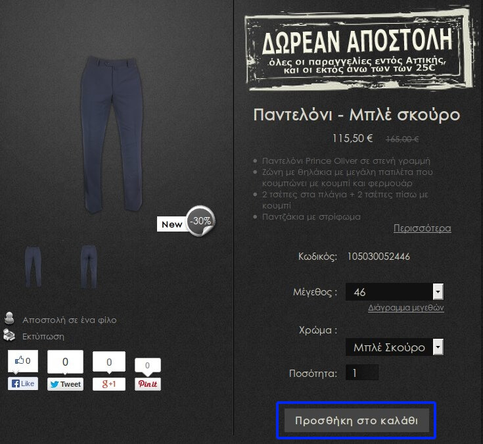
Task: Click the send-to-friend person icon
Action: [10, 318]
